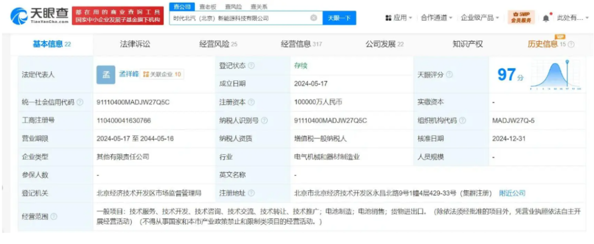
Task: Click the TianYanCha logo
Action: click(40, 15)
